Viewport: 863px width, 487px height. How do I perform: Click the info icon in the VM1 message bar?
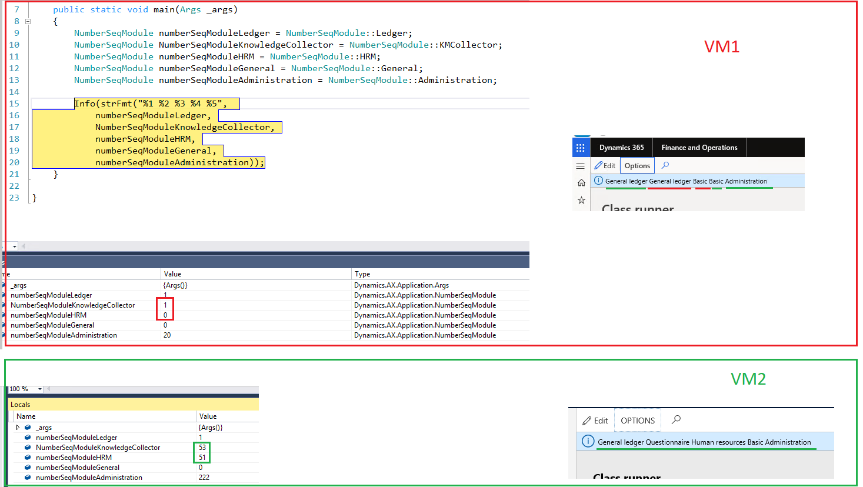[598, 181]
